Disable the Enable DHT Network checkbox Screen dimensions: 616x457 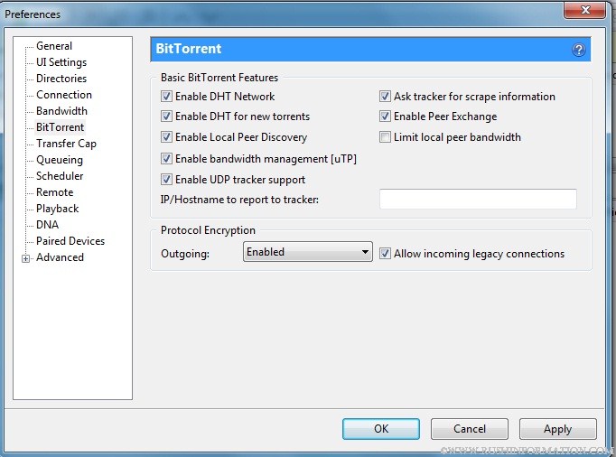click(x=166, y=97)
